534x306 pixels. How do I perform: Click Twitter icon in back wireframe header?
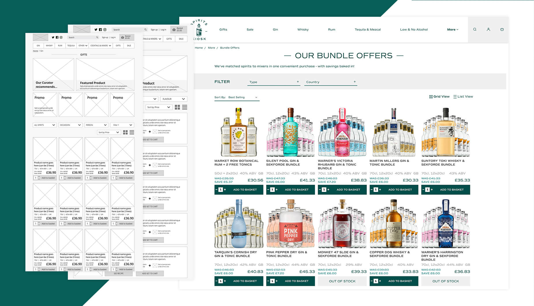(x=96, y=29)
